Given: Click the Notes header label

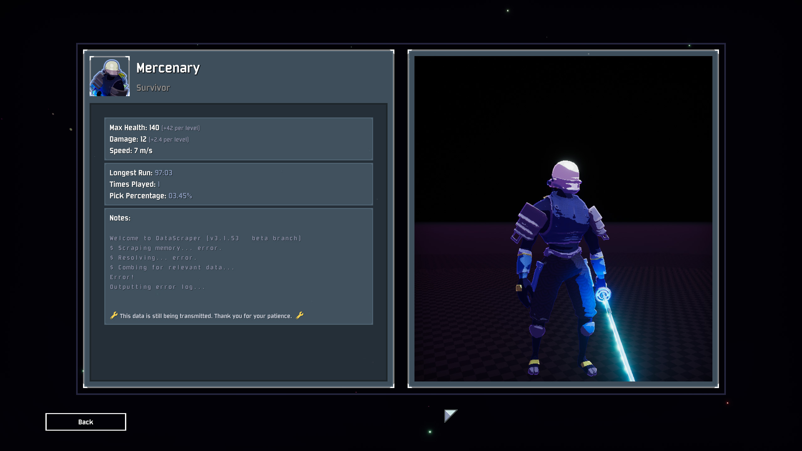Looking at the screenshot, I should point(120,218).
